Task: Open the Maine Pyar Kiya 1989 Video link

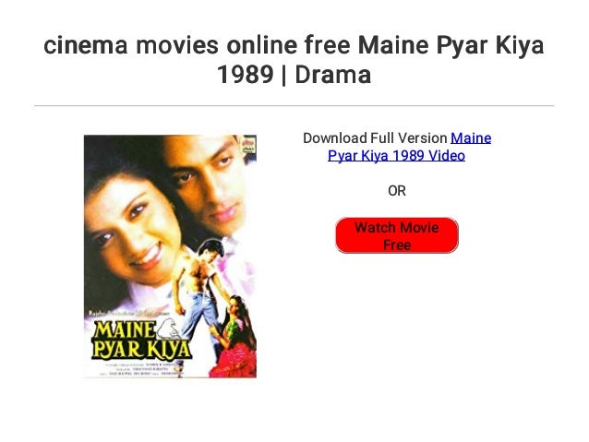Action: coord(409,147)
